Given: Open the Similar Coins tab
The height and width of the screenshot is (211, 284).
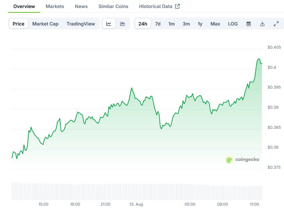Looking at the screenshot, I should (x=113, y=6).
